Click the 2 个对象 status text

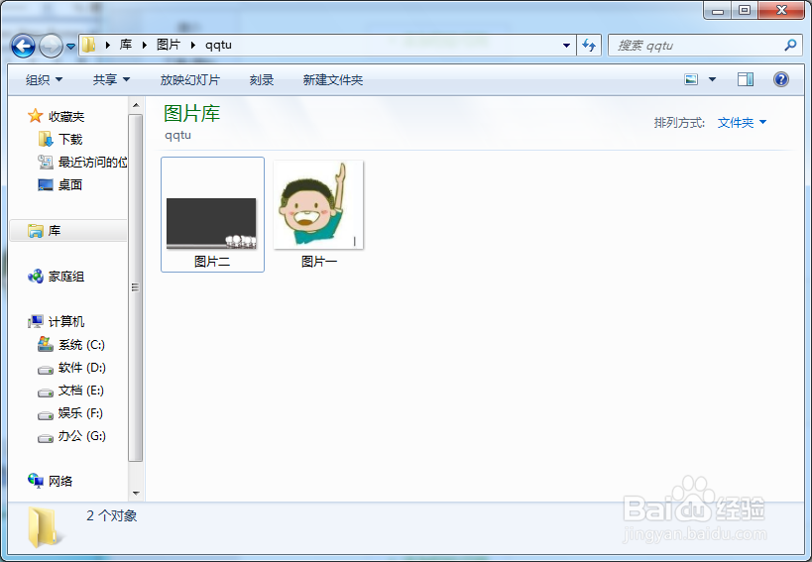tap(112, 515)
